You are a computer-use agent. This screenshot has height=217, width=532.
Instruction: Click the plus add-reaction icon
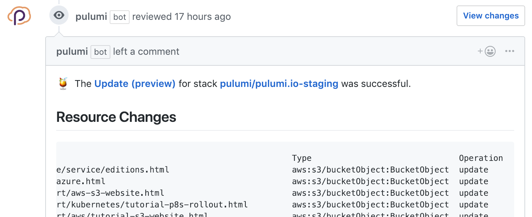pyautogui.click(x=480, y=51)
